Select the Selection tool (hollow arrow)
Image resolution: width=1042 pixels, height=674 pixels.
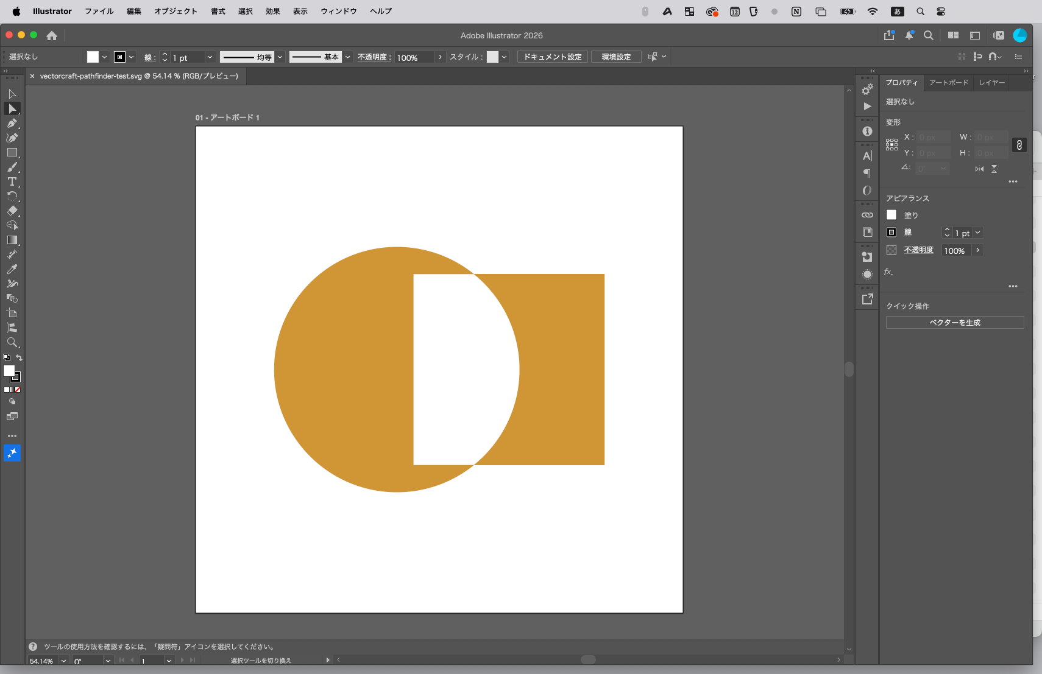pos(12,94)
